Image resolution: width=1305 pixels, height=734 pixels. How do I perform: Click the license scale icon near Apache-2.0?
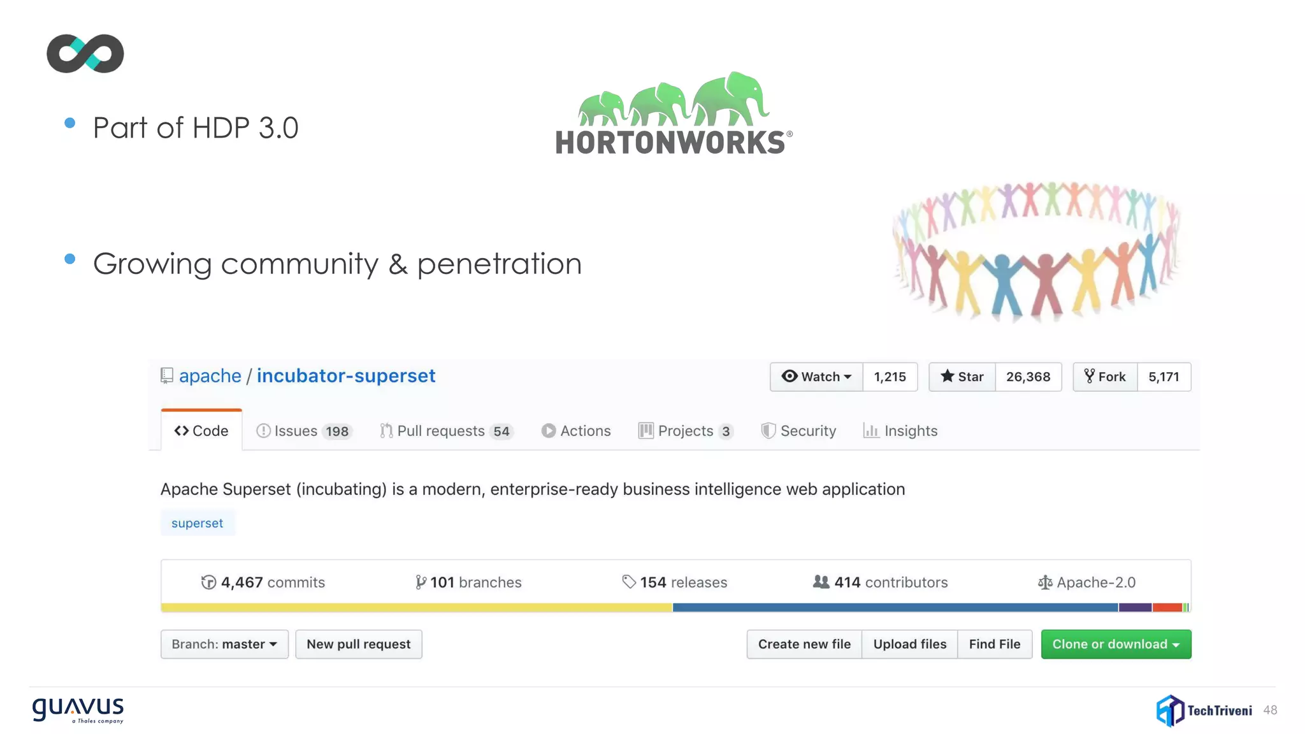click(x=1045, y=582)
